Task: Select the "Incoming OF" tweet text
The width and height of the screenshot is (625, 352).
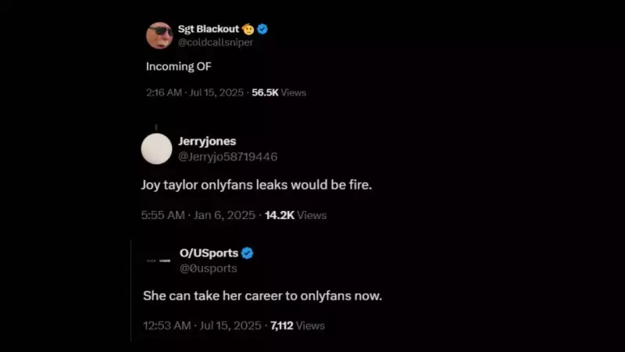Action: (x=179, y=66)
